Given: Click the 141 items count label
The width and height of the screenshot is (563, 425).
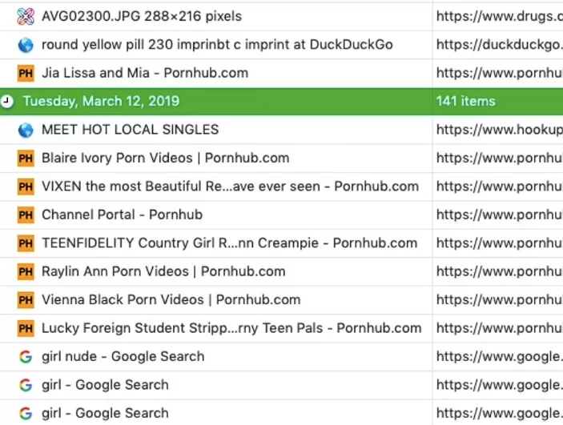Looking at the screenshot, I should tap(465, 101).
